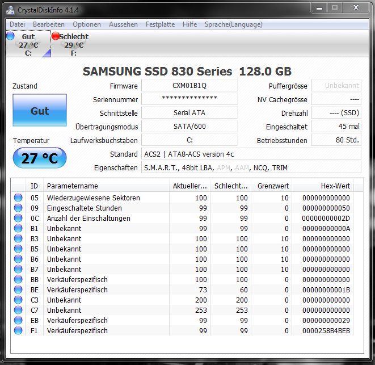Viewport: 375px width, 365px height.
Task: Click the 27 °C temperature indicator
Action: (40, 158)
